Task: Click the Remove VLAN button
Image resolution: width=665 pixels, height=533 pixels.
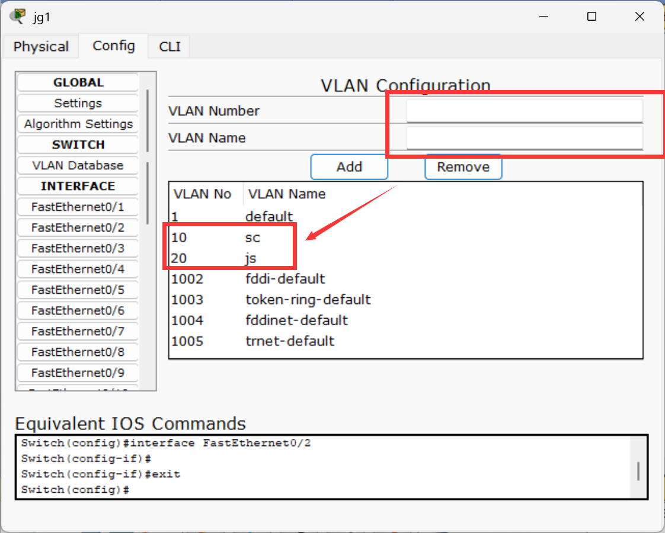Action: coord(463,167)
